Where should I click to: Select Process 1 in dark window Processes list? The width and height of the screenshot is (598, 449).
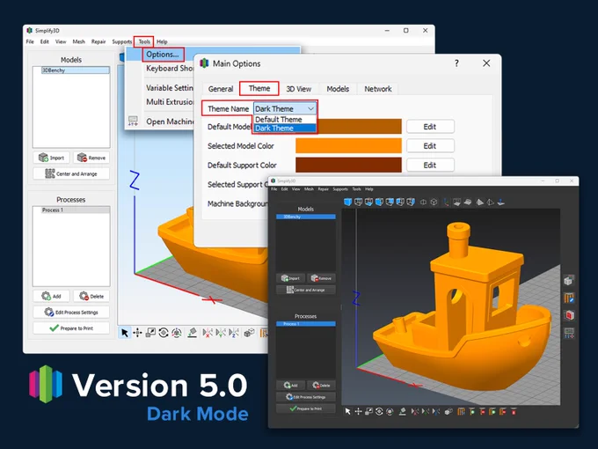(x=306, y=324)
